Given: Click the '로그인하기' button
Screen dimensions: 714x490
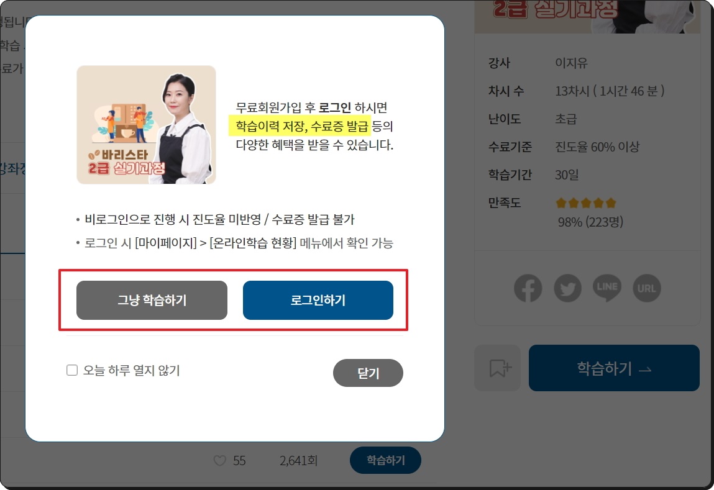Looking at the screenshot, I should [x=318, y=301].
